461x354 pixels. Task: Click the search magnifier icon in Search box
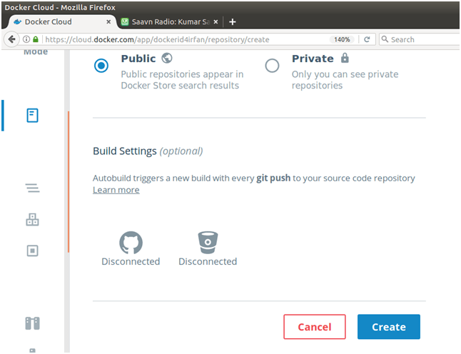point(385,39)
